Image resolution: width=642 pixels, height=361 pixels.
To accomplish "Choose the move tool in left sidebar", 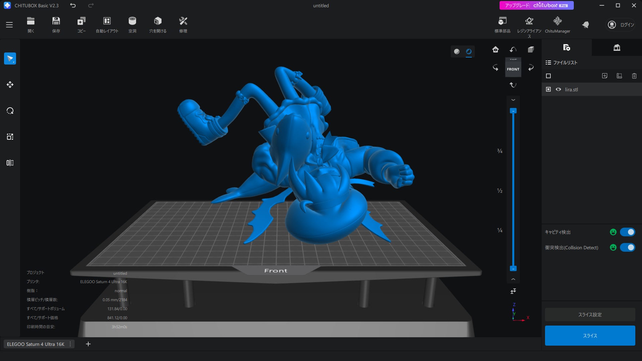I will [10, 85].
